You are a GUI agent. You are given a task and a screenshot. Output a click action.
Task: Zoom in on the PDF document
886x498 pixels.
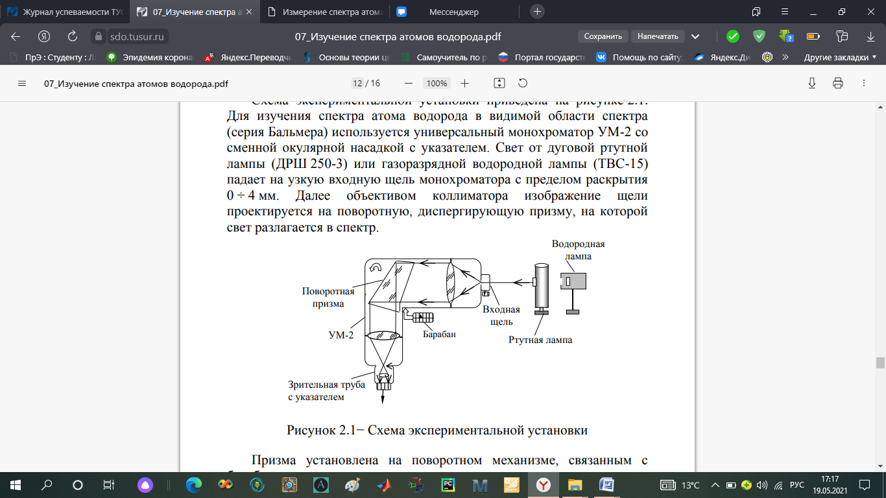464,84
